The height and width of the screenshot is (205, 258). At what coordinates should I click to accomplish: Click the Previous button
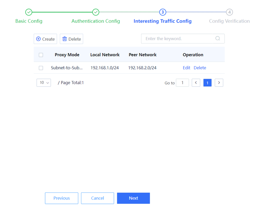(62, 198)
